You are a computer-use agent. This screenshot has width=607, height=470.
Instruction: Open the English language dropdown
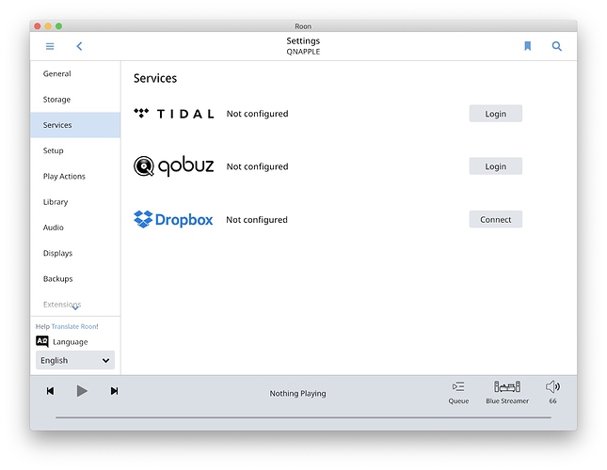click(x=75, y=360)
